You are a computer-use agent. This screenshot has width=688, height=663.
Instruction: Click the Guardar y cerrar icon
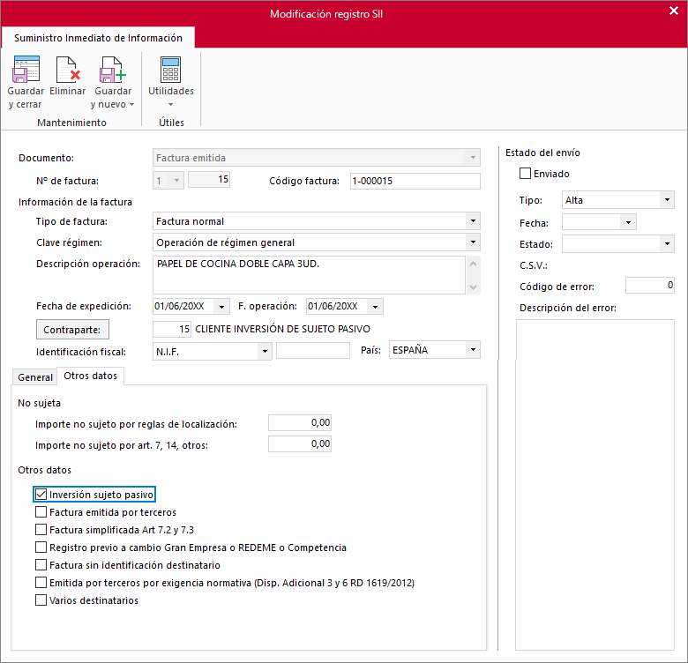coord(26,70)
